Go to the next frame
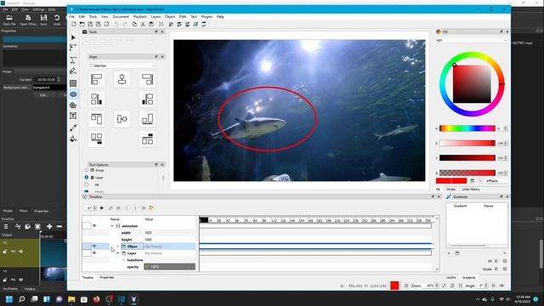 135,207
